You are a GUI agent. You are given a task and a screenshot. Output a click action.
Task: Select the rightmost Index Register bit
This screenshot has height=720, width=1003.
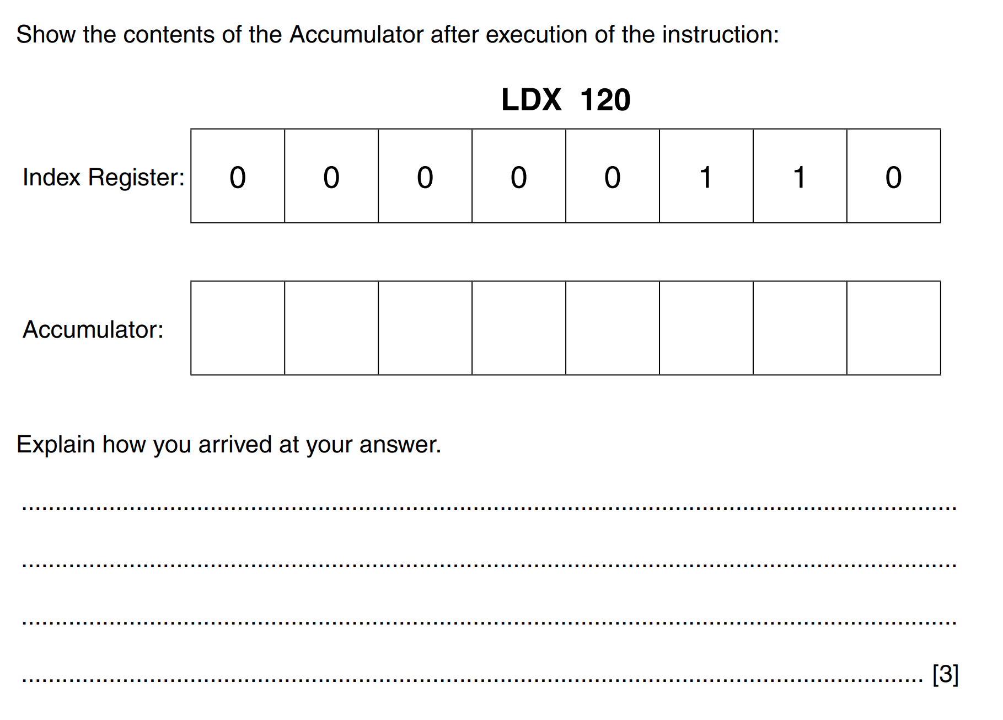[x=894, y=177]
